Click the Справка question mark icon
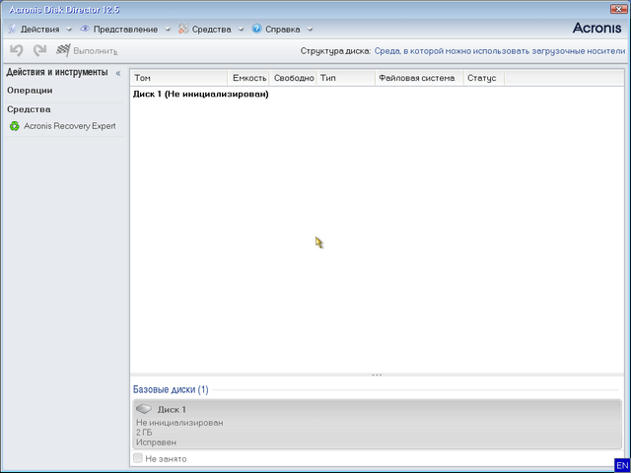 (256, 30)
